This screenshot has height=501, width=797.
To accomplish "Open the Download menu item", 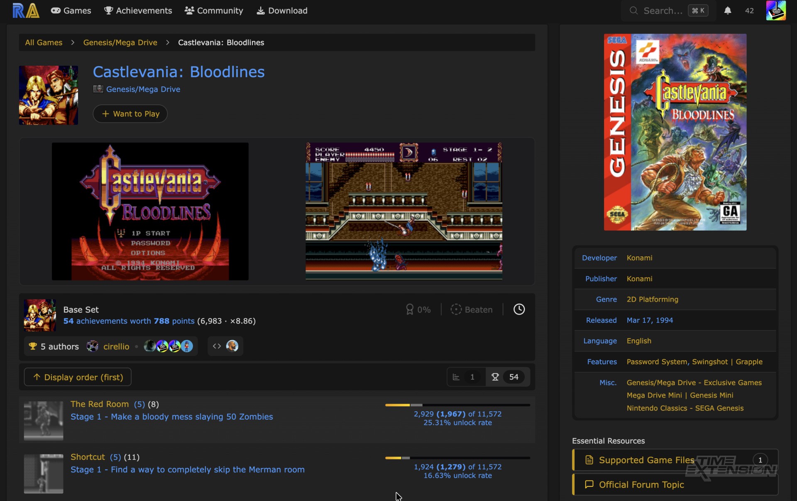I will 282,11.
